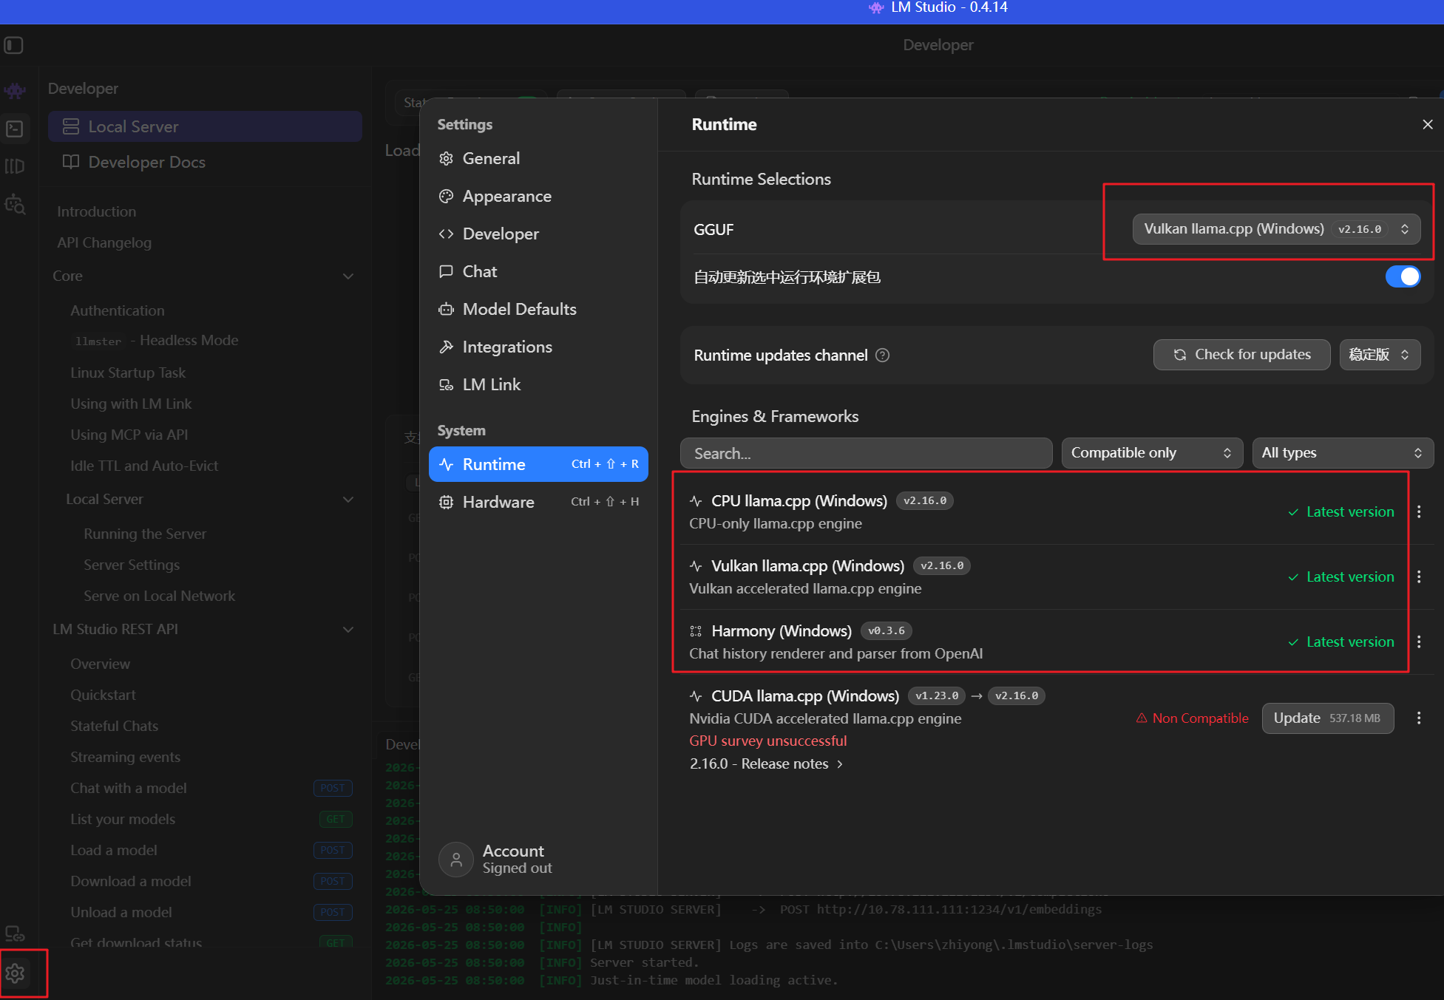Screen dimensions: 1444x1000
Task: Open the Compatible only filter dropdown
Action: pyautogui.click(x=1152, y=453)
